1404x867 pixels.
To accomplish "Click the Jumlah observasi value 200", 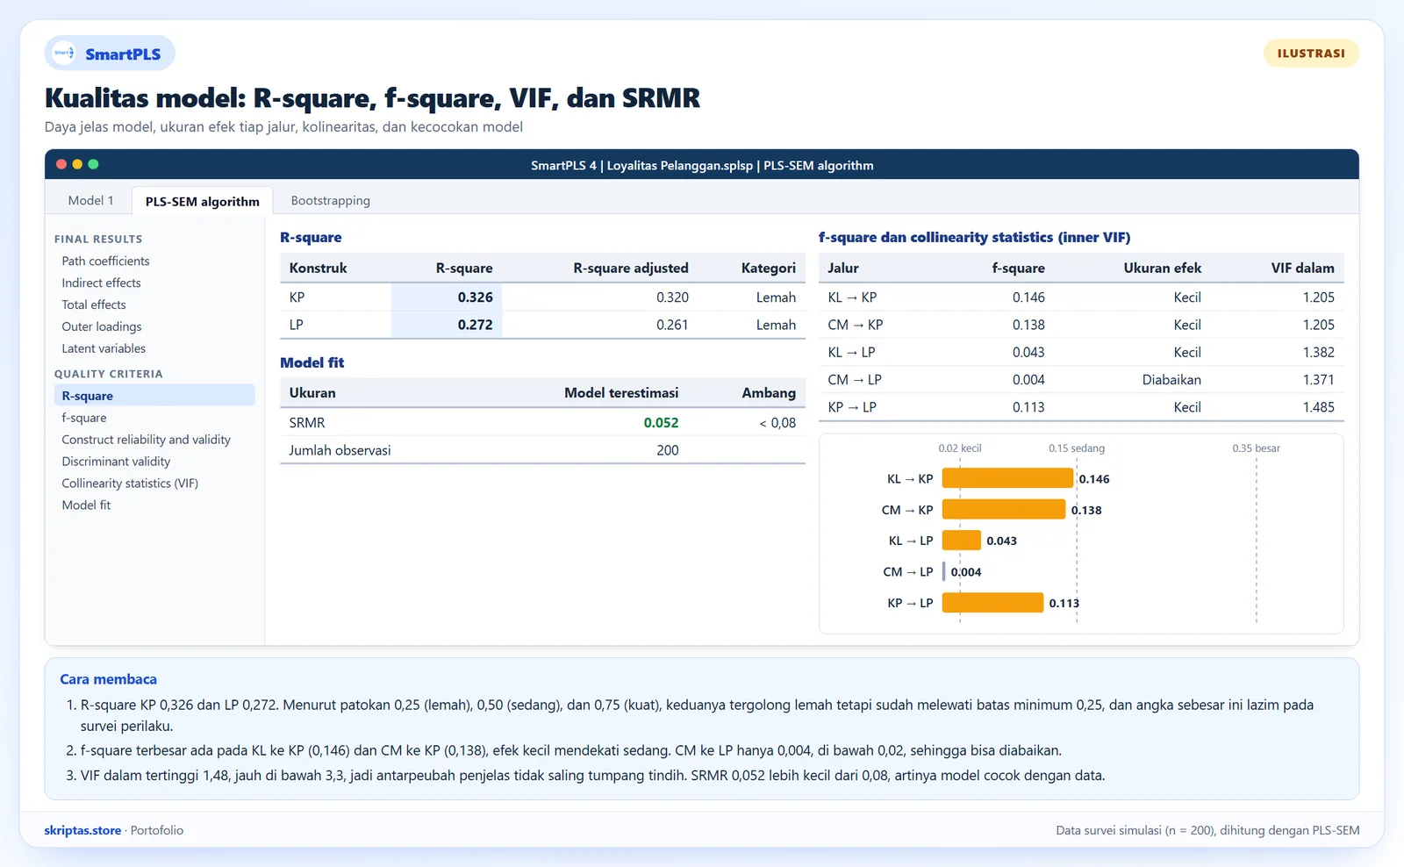I will [x=668, y=450].
